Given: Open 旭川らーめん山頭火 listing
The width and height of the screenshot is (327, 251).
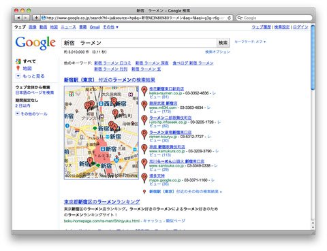Looking at the screenshot, I should (x=176, y=161).
